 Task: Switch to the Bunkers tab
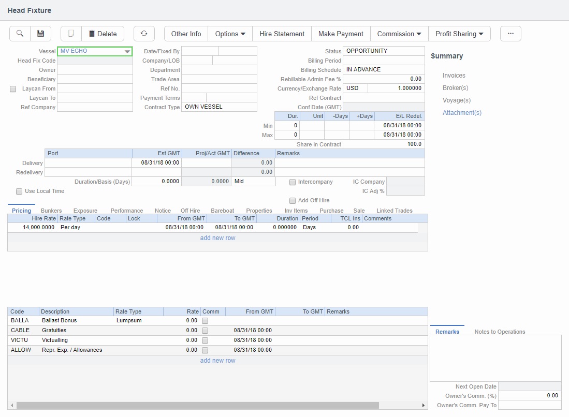click(51, 211)
